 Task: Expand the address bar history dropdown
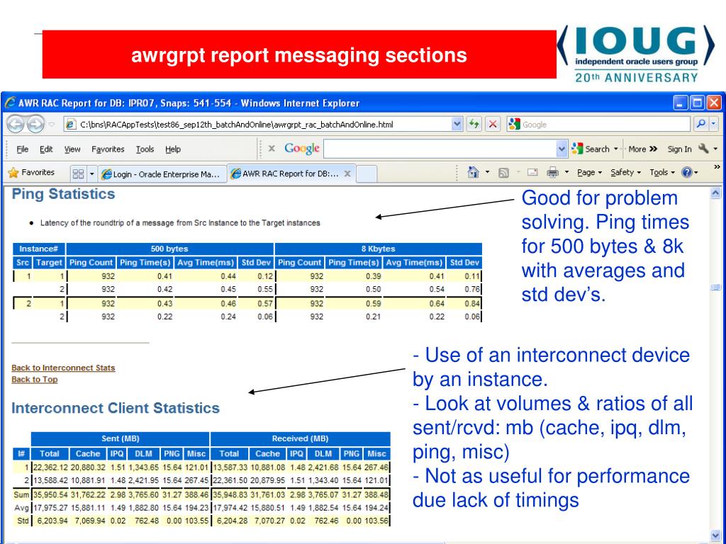(x=457, y=124)
